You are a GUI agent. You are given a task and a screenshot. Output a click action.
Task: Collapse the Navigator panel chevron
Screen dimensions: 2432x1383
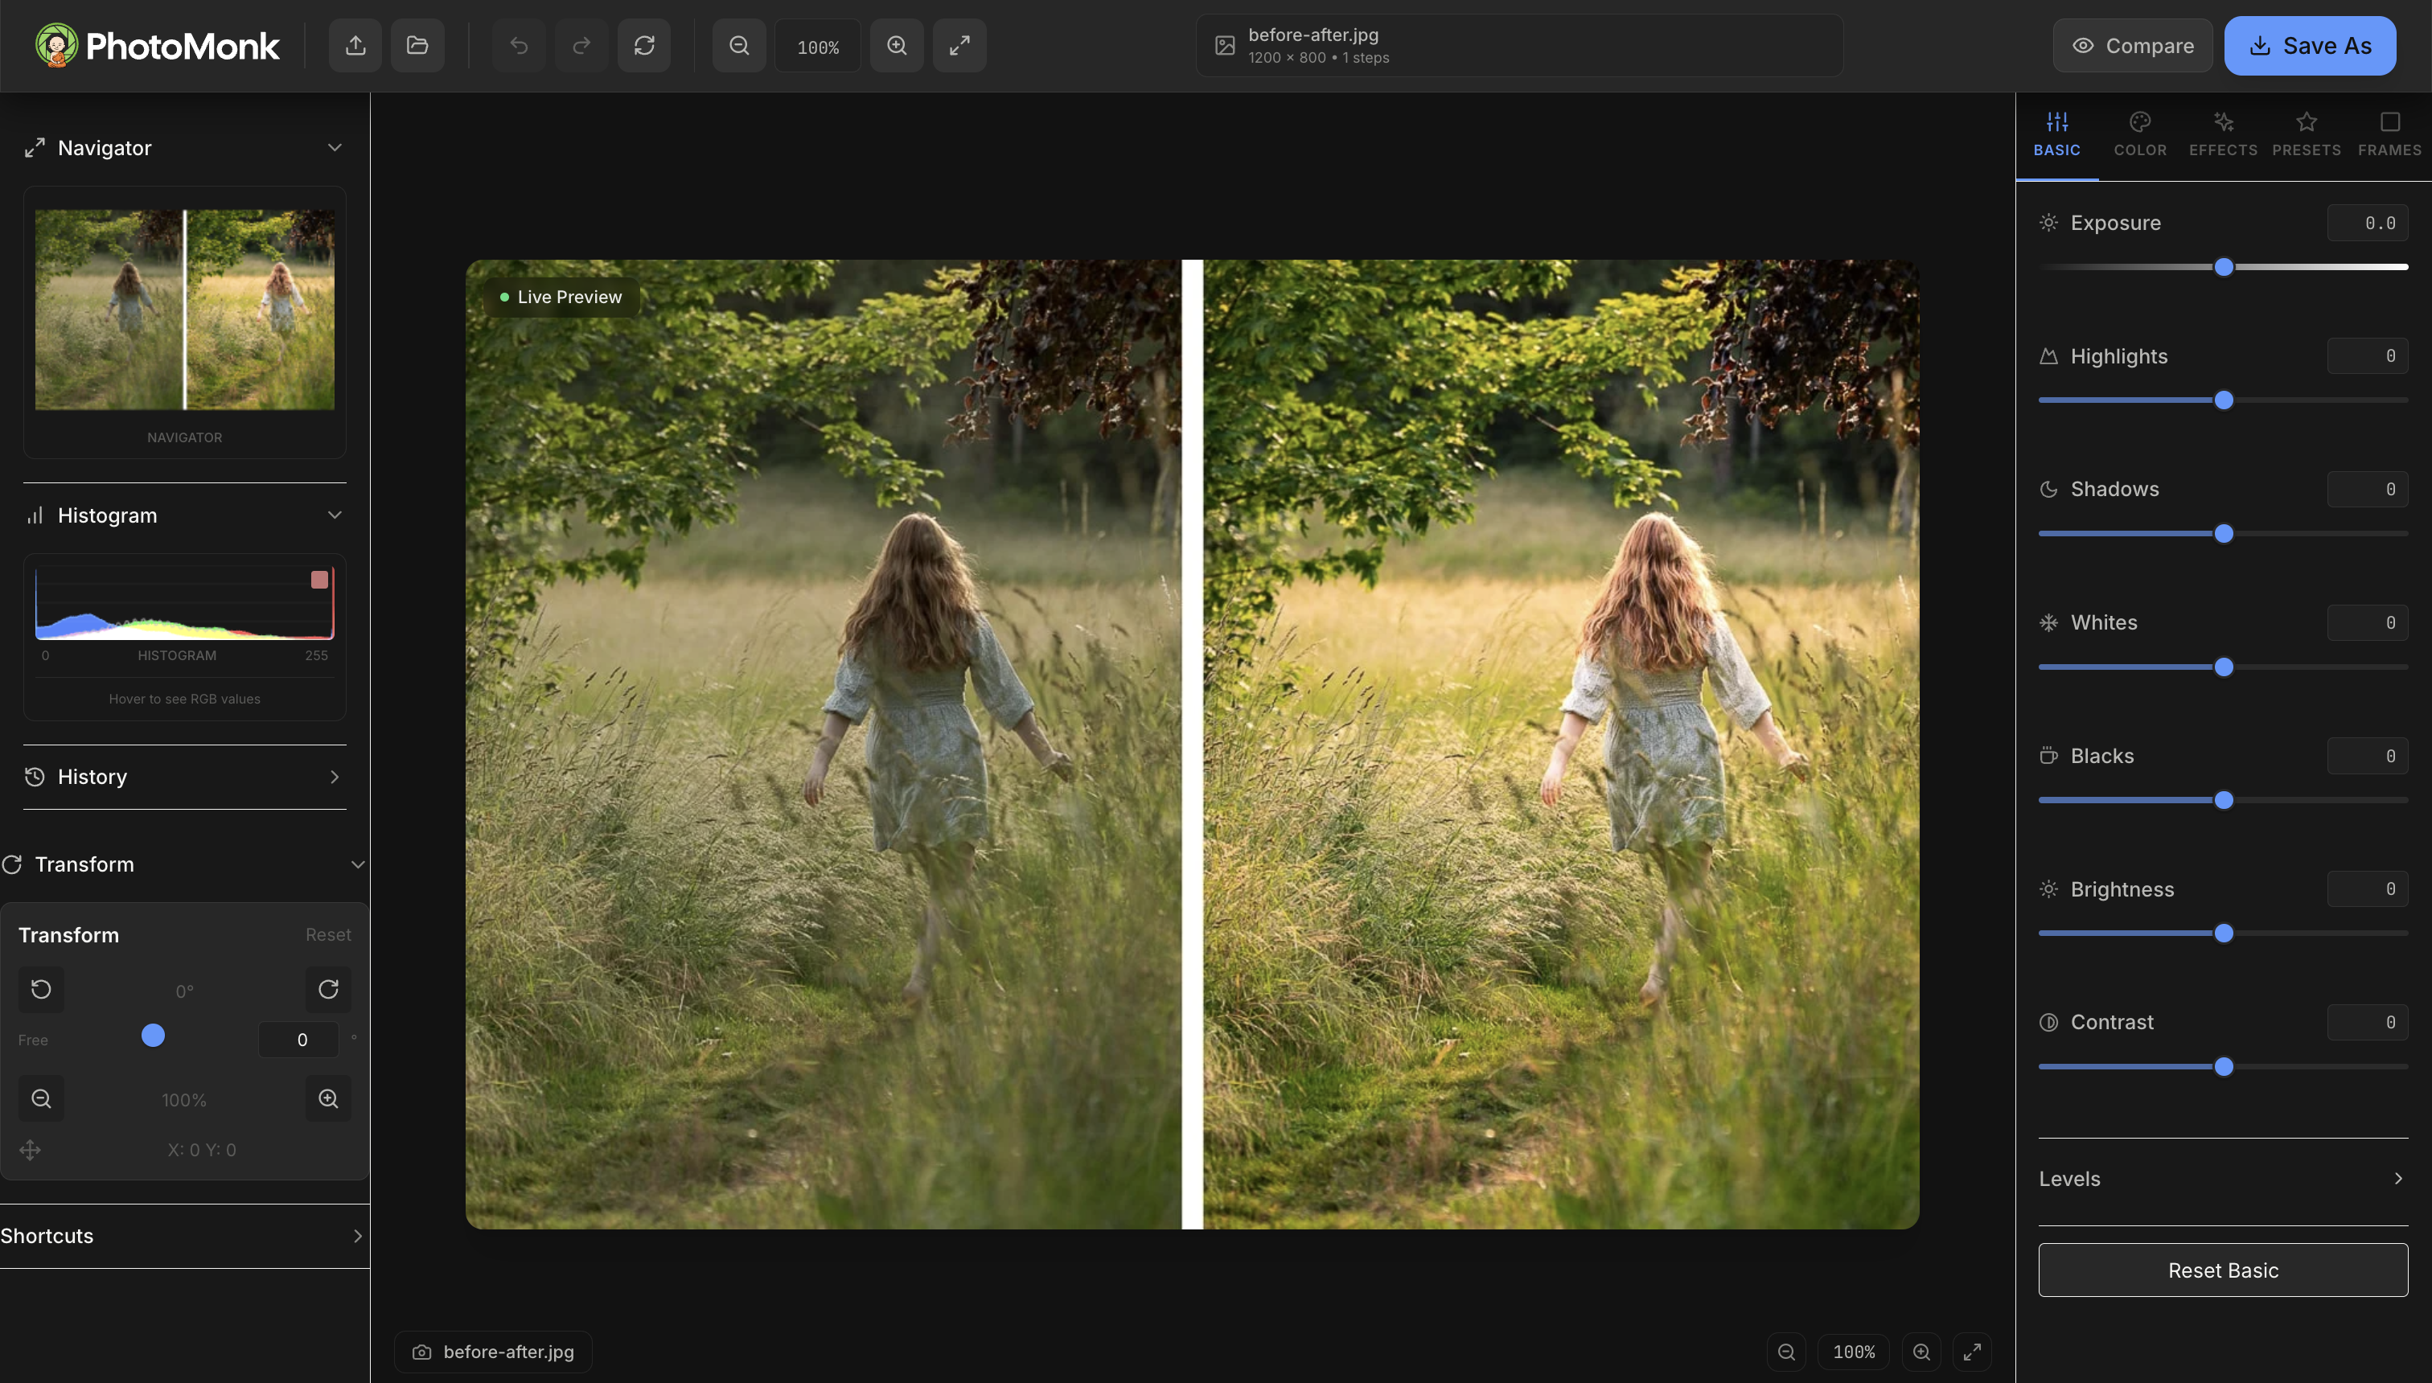tap(335, 148)
